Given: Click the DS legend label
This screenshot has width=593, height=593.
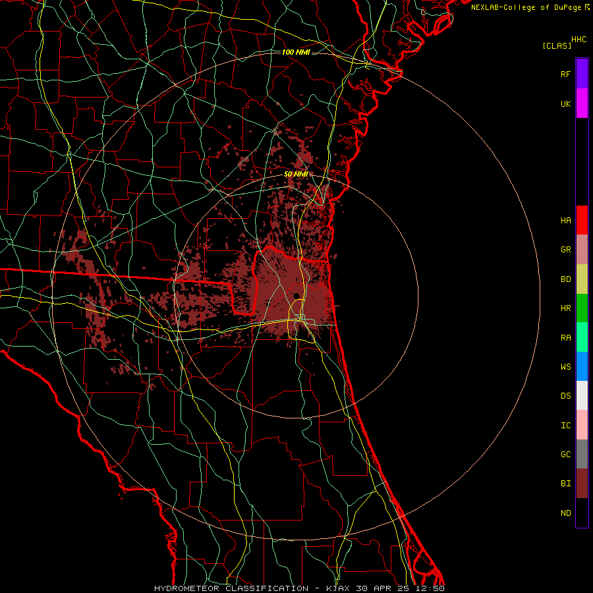Looking at the screenshot, I should [565, 396].
